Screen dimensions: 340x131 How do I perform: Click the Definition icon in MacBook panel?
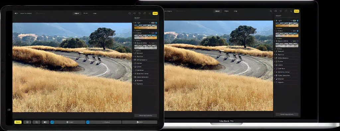coord(276,68)
